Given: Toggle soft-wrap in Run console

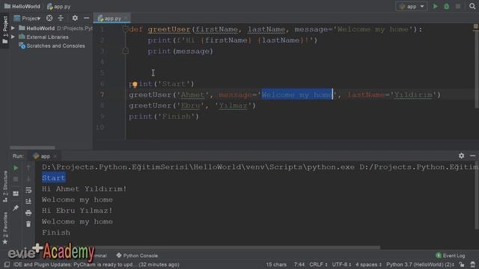Looking at the screenshot, I should pos(28,190).
